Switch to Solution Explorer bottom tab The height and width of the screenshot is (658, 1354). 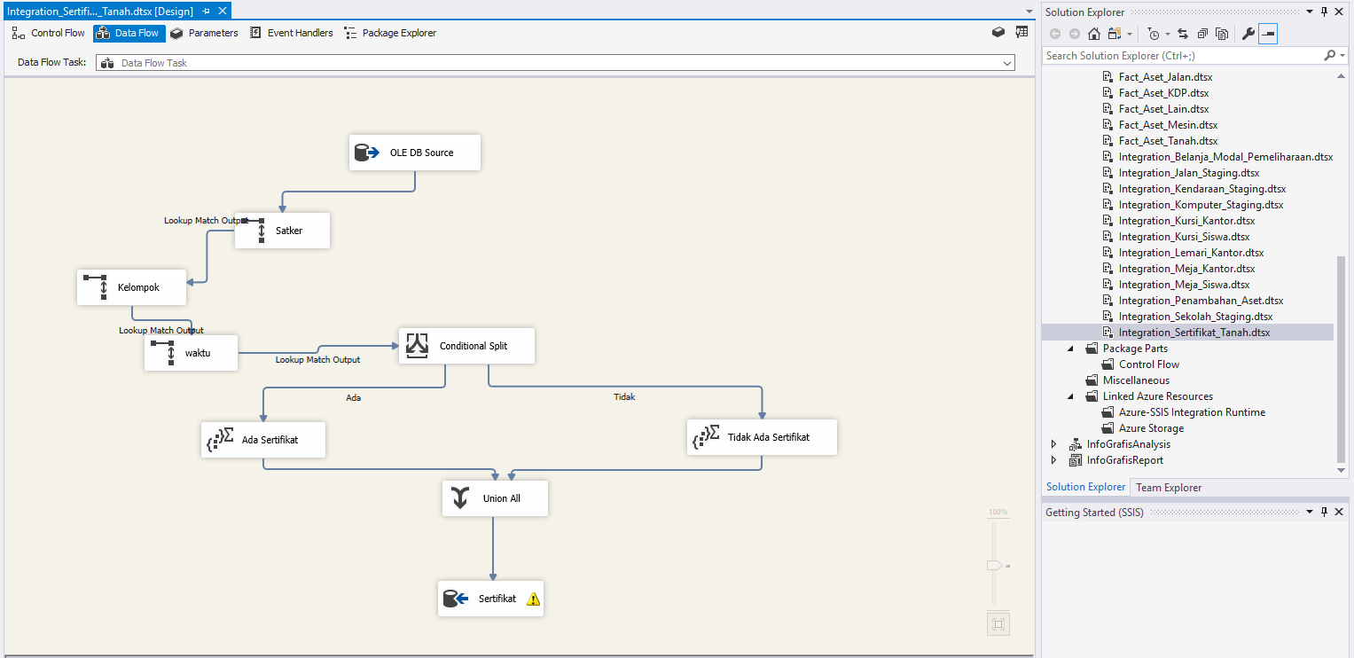(x=1085, y=487)
